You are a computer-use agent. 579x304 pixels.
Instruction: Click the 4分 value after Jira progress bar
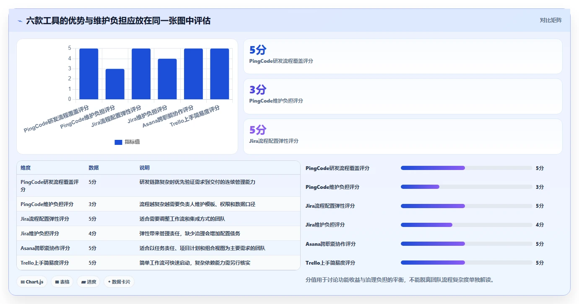point(540,225)
